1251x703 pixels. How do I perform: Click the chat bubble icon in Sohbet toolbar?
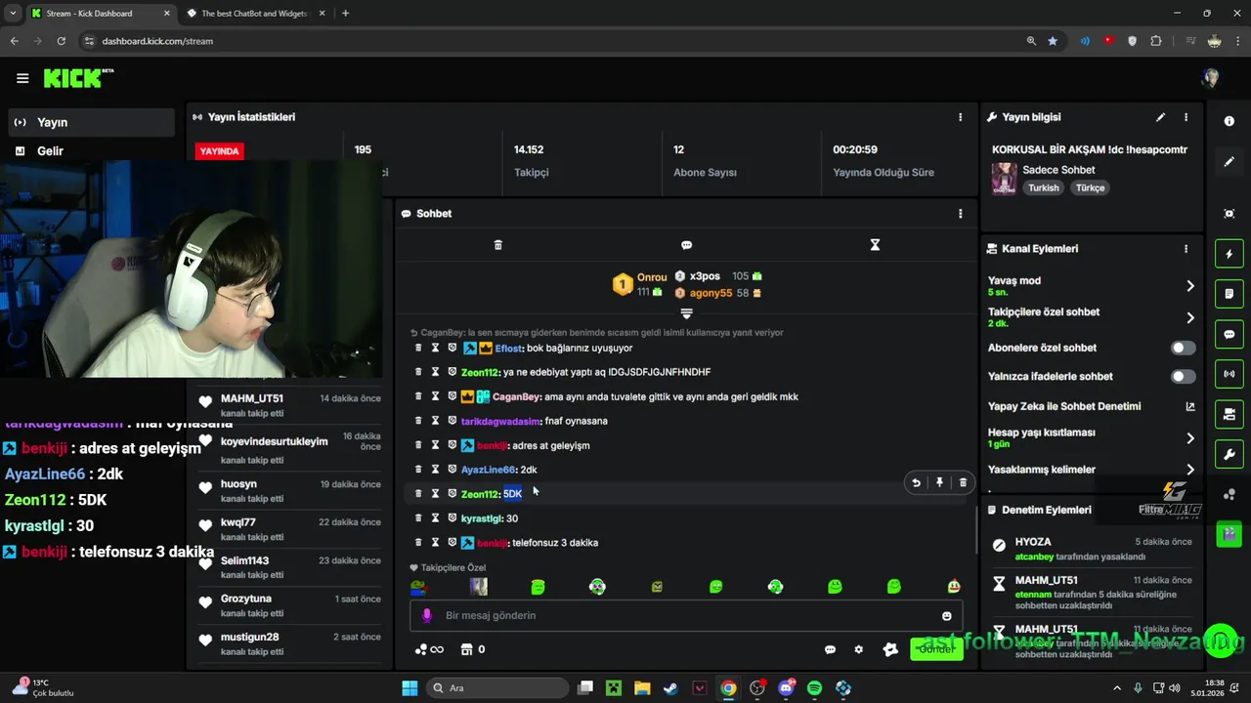point(686,245)
